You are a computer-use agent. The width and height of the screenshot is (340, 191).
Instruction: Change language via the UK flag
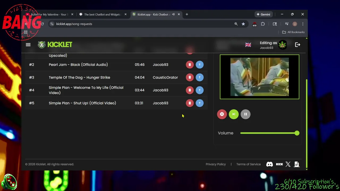click(248, 45)
